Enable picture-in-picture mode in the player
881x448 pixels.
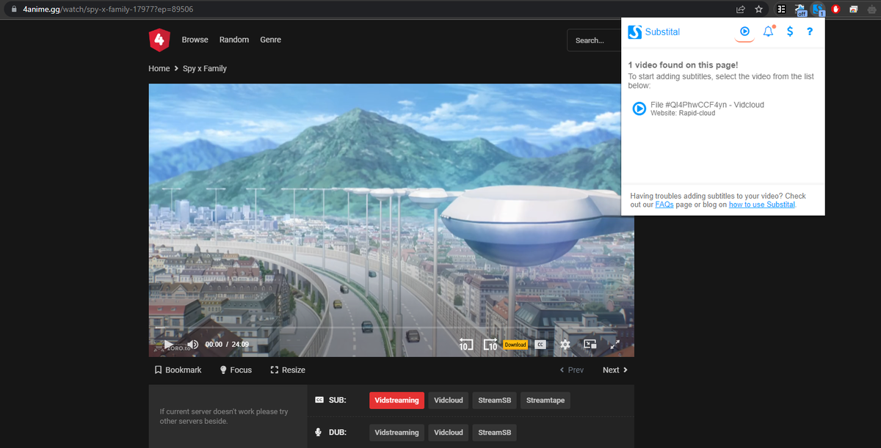pyautogui.click(x=590, y=344)
